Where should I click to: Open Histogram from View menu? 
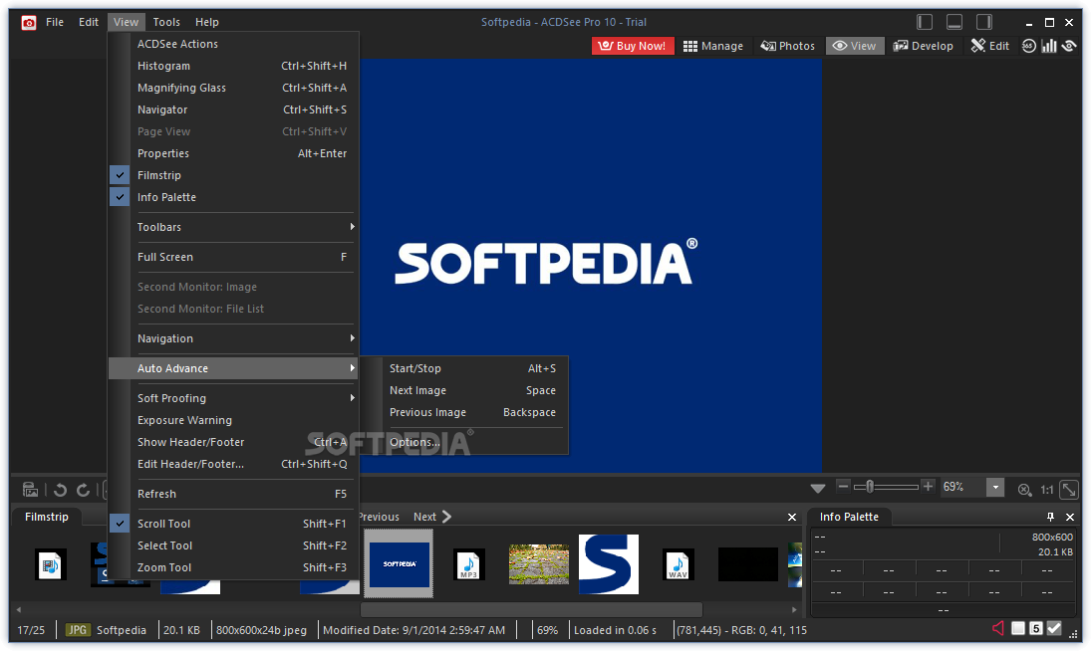coord(233,66)
